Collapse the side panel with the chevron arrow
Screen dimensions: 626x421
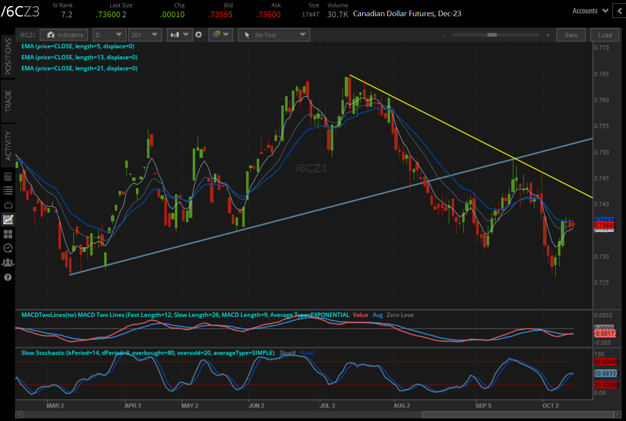(x=619, y=11)
